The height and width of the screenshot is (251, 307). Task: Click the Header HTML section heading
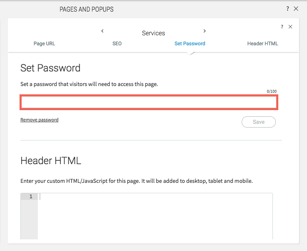click(51, 161)
